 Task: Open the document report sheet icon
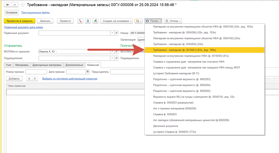(88, 21)
